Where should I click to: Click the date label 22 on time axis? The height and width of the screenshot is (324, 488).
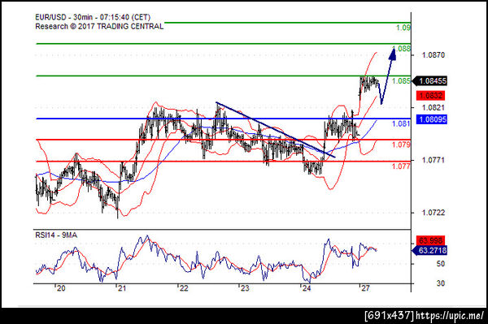[x=184, y=288]
